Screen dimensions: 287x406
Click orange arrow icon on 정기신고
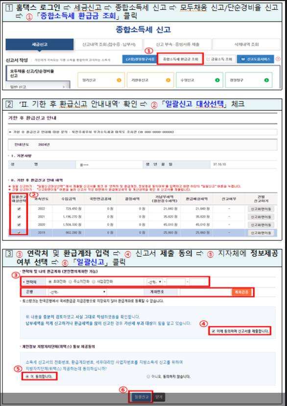pyautogui.click(x=119, y=80)
